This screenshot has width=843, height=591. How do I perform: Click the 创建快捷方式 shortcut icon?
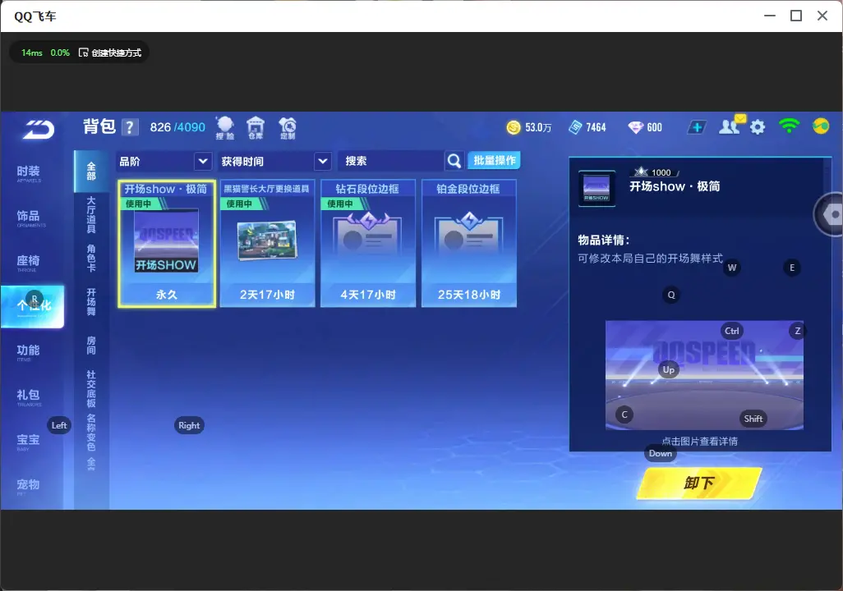point(83,53)
